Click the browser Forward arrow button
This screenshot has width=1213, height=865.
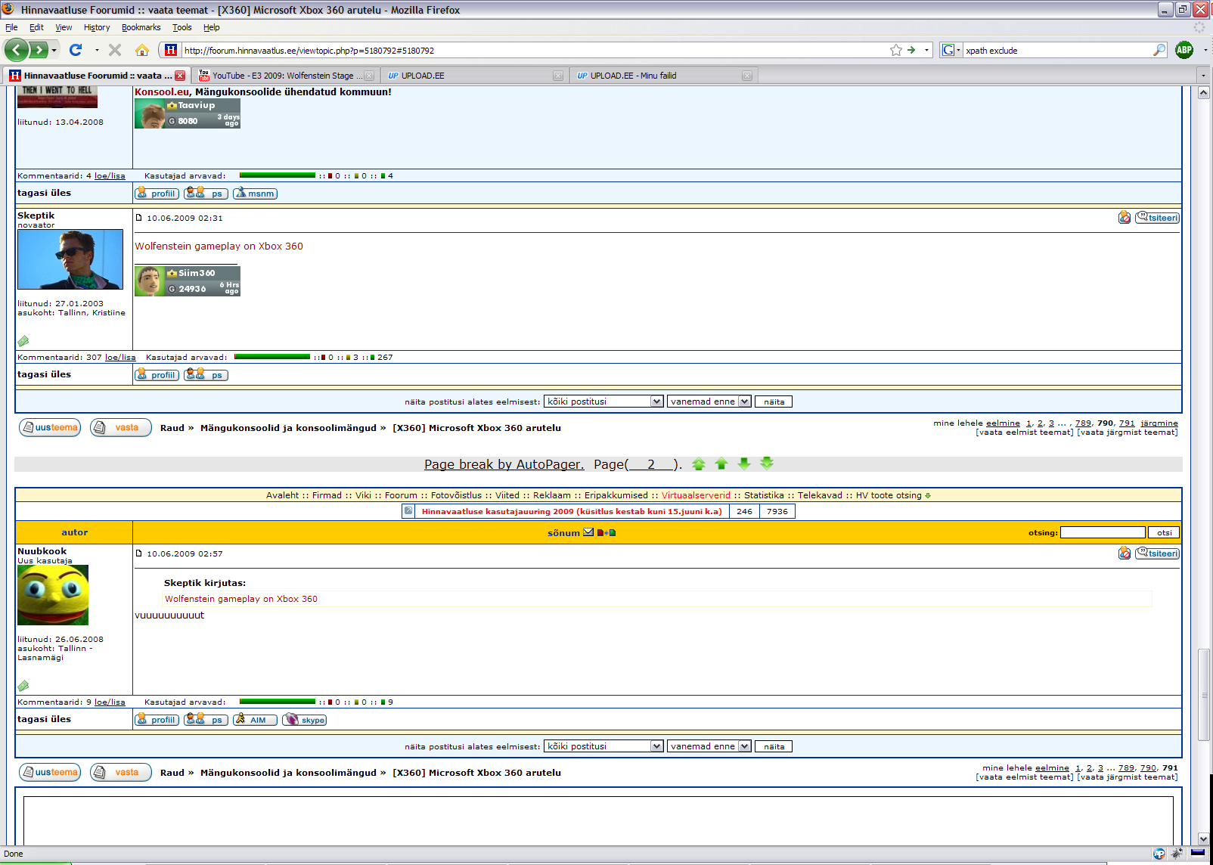click(39, 50)
